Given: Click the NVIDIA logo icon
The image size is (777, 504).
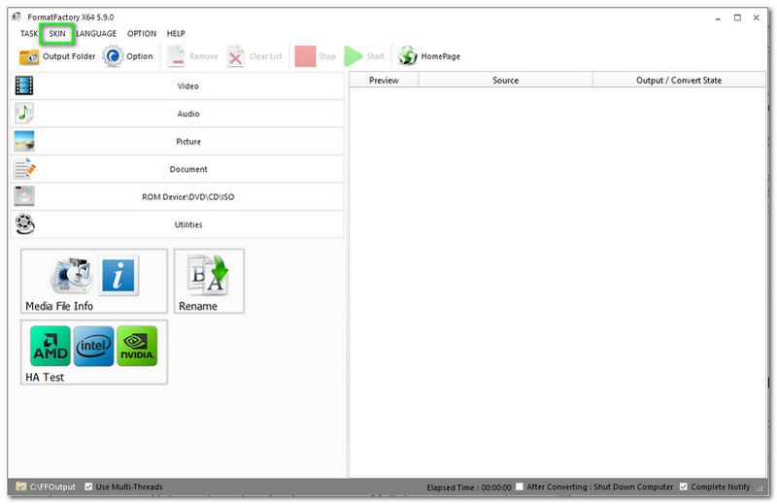Looking at the screenshot, I should (137, 346).
